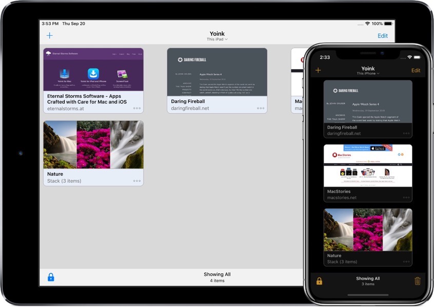Viewport: 434px width, 307px height.
Task: Click eternalstorms.at link text on iPad
Action: [x=66, y=108]
